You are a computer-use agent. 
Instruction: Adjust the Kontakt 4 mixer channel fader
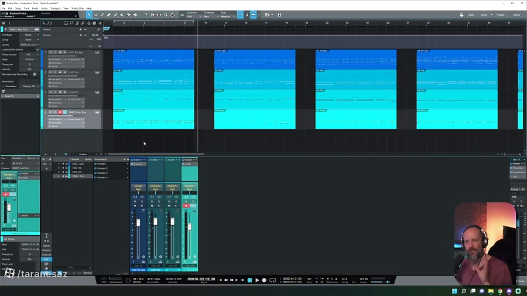coord(189,227)
